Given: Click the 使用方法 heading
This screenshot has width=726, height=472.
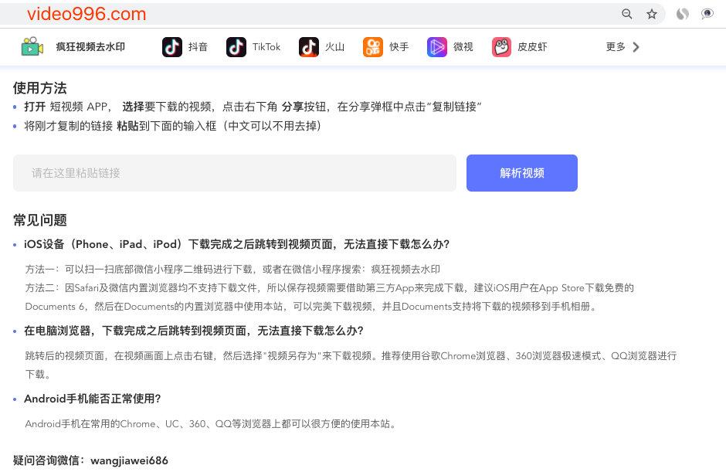Looking at the screenshot, I should point(40,88).
